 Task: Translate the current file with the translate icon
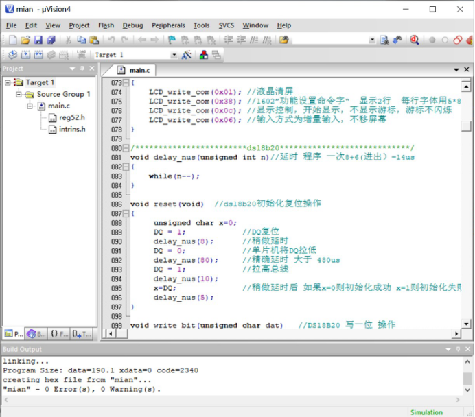coord(13,55)
